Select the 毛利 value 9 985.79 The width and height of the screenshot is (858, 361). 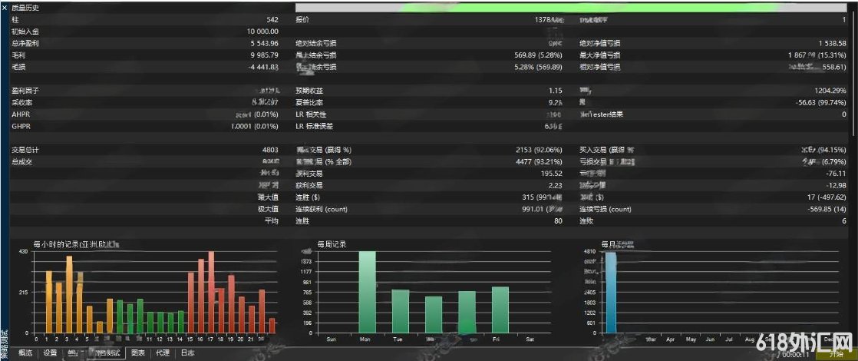coord(265,55)
